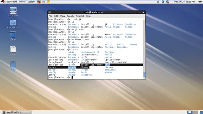
Task: Click the volume icon in system tray
Action: click(x=158, y=2)
